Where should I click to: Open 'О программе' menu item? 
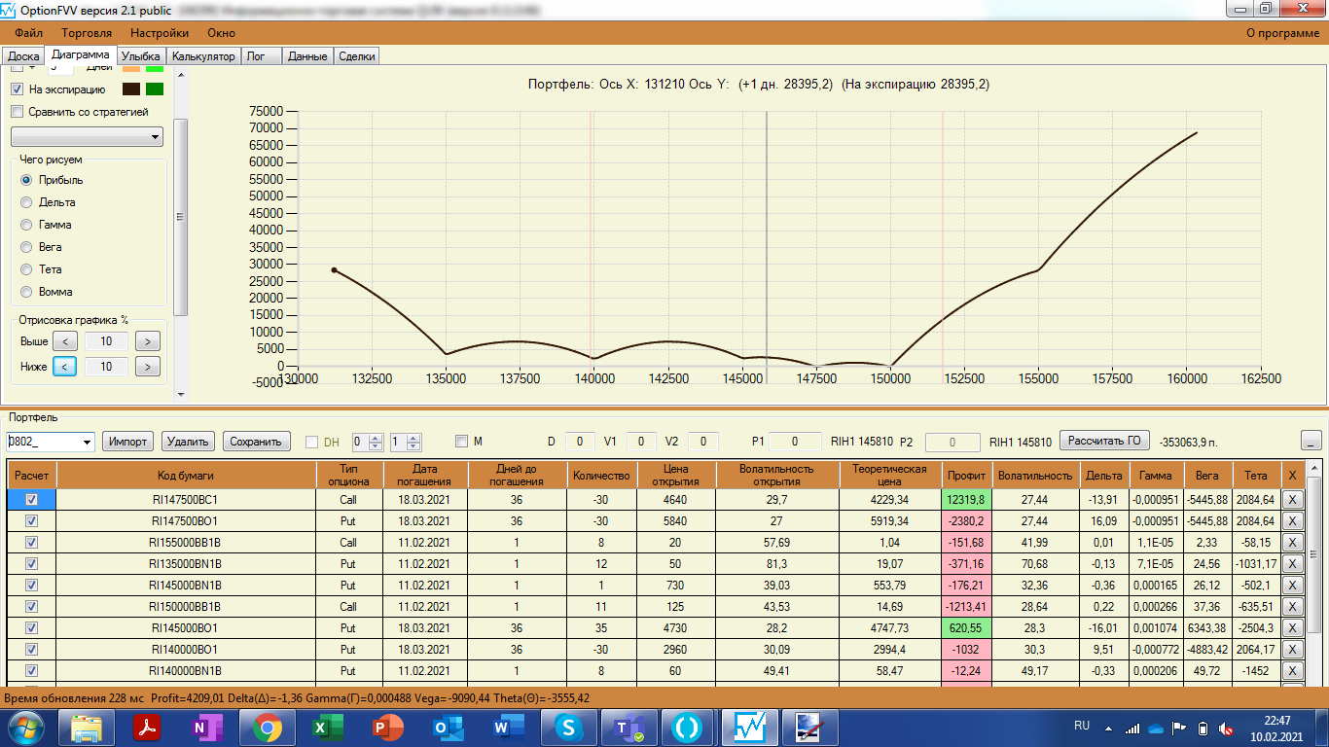click(1283, 33)
